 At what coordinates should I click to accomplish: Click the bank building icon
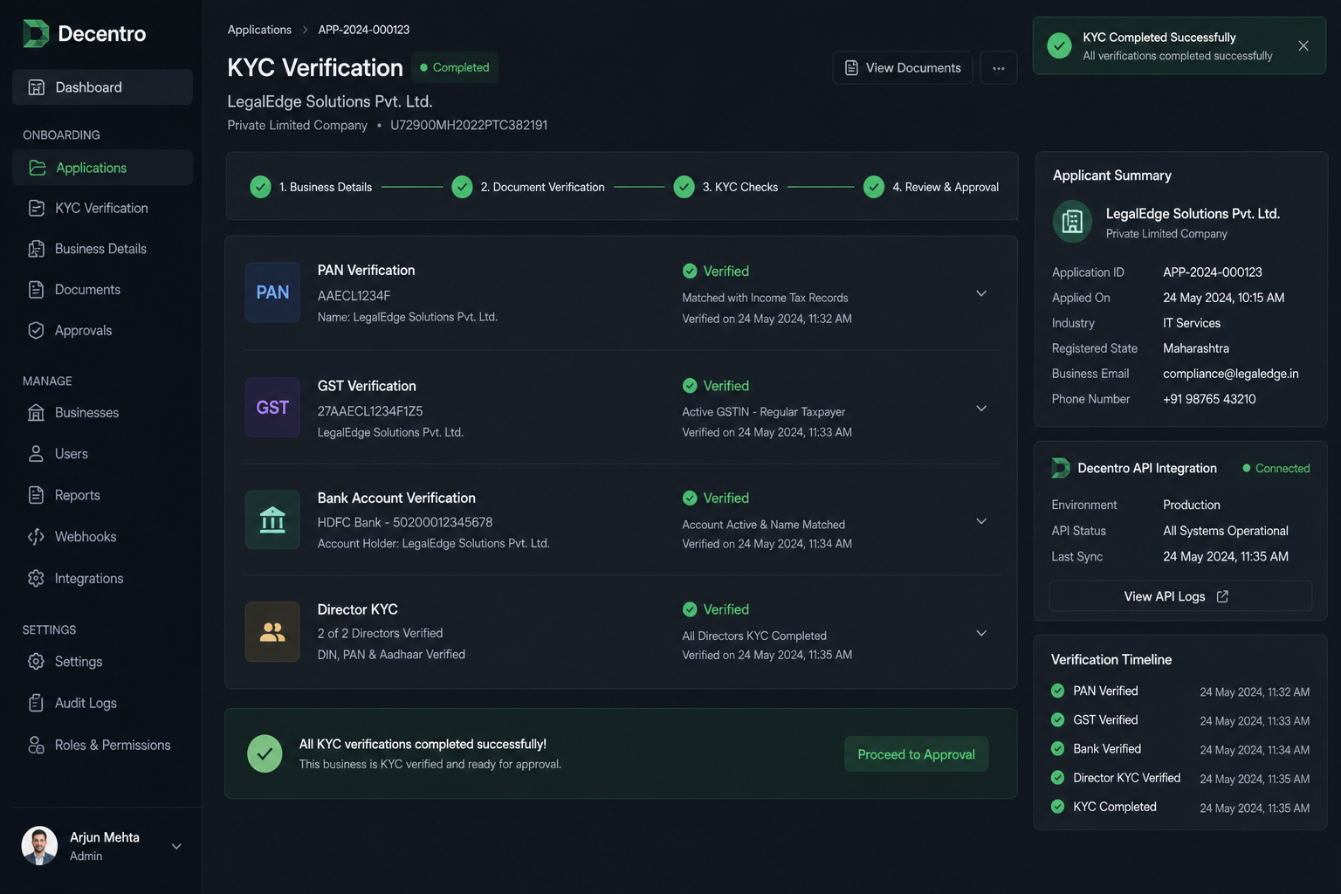click(272, 519)
